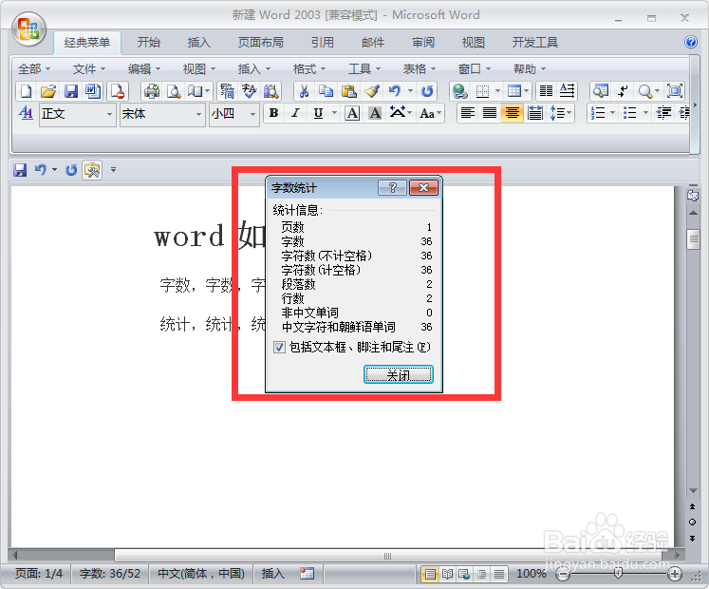Click 字数: 36/52 in status bar
709x589 pixels.
[x=110, y=574]
